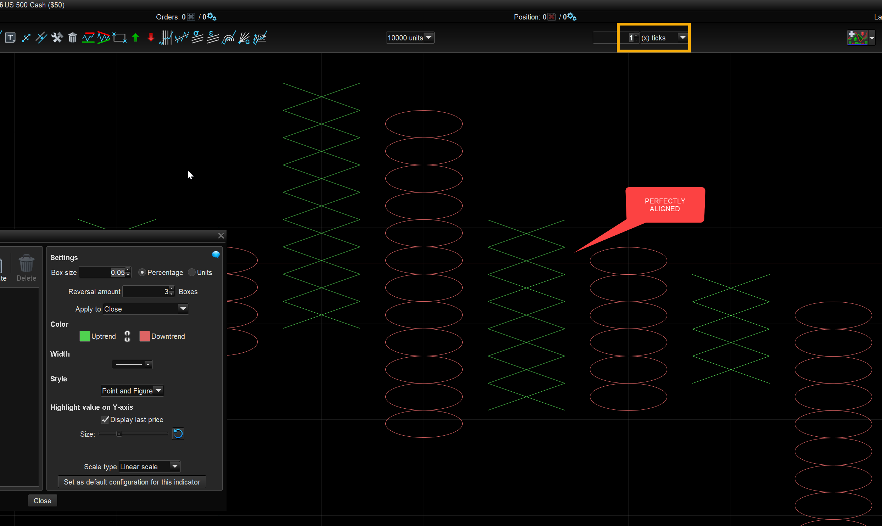Select the draw line tool
Image resolution: width=882 pixels, height=526 pixels.
(26, 38)
